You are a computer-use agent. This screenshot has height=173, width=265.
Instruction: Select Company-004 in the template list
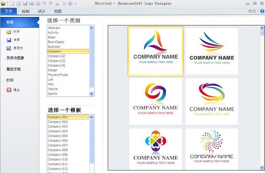click(x=68, y=131)
